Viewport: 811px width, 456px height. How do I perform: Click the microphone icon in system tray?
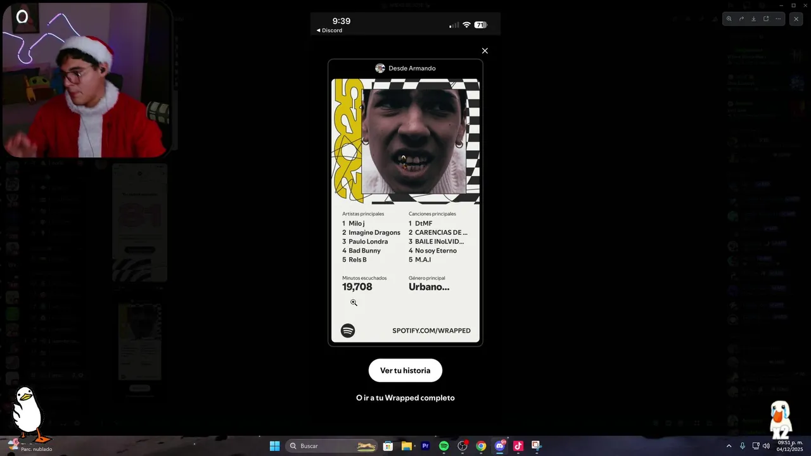click(742, 446)
